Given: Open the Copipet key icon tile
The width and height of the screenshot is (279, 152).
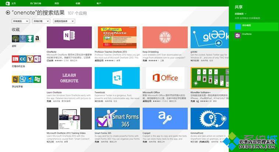Looking at the screenshot, I should pos(165,118).
